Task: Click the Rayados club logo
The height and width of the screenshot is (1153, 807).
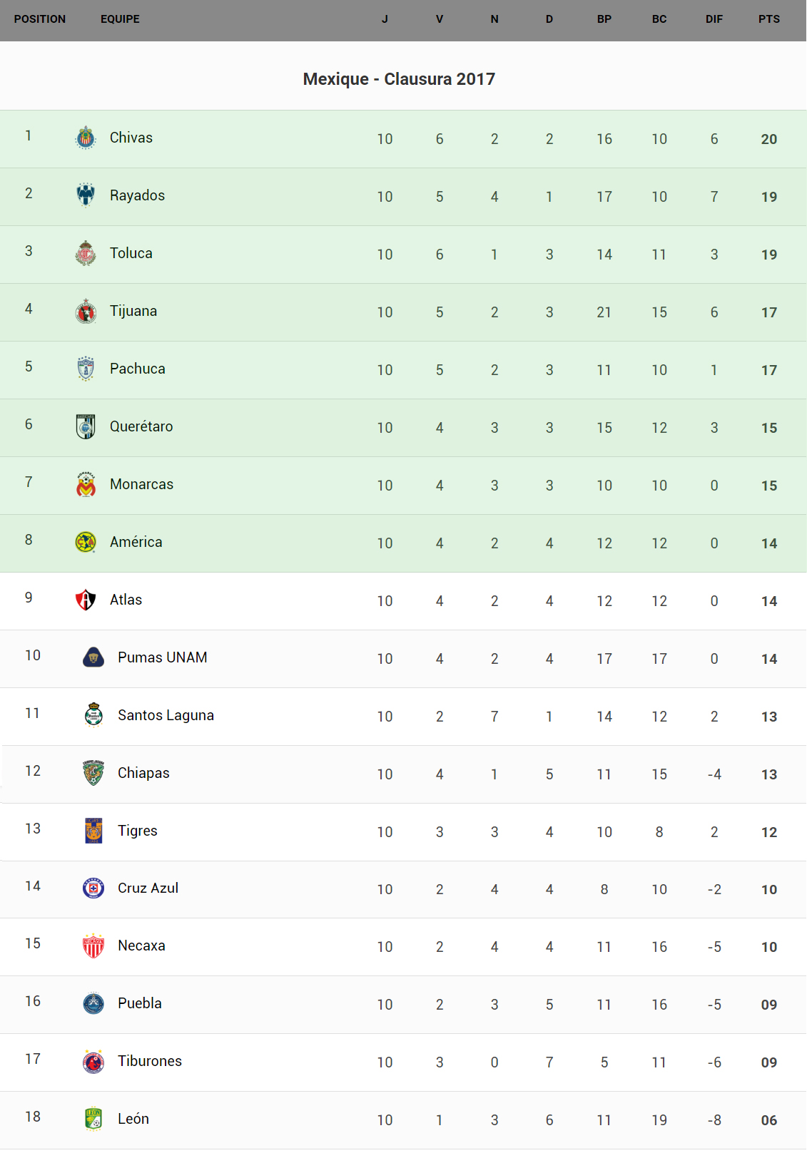Action: coord(86,195)
